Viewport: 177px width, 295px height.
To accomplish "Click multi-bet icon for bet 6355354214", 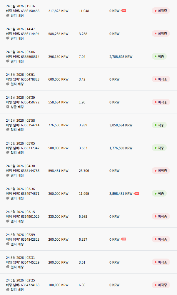I will (8, 130).
